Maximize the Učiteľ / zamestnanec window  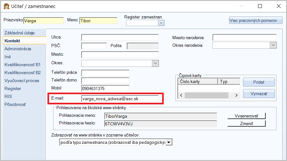(260, 6)
